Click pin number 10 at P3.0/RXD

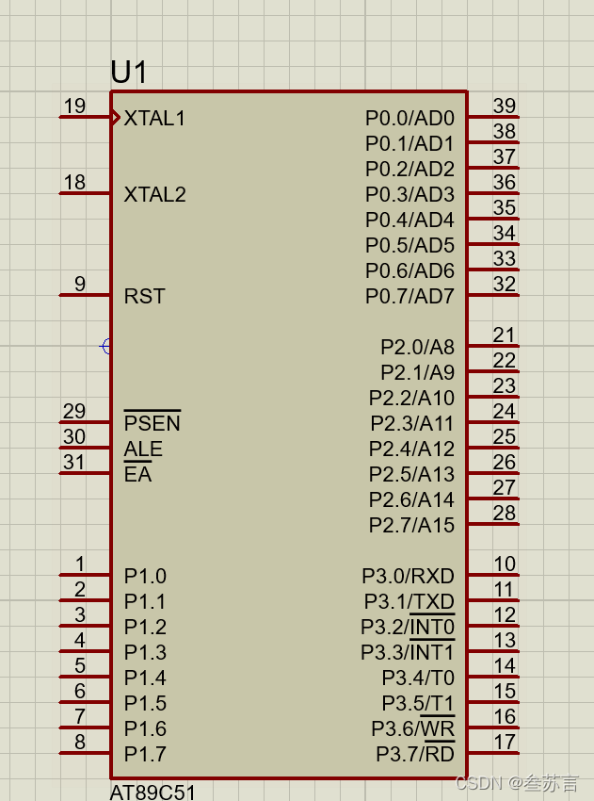505,564
